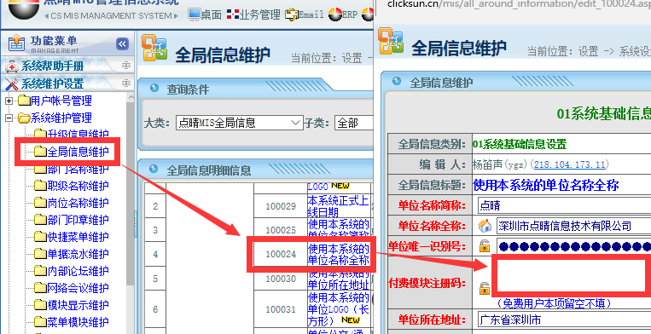Expand the 用户帐号管理 tree node

point(9,101)
